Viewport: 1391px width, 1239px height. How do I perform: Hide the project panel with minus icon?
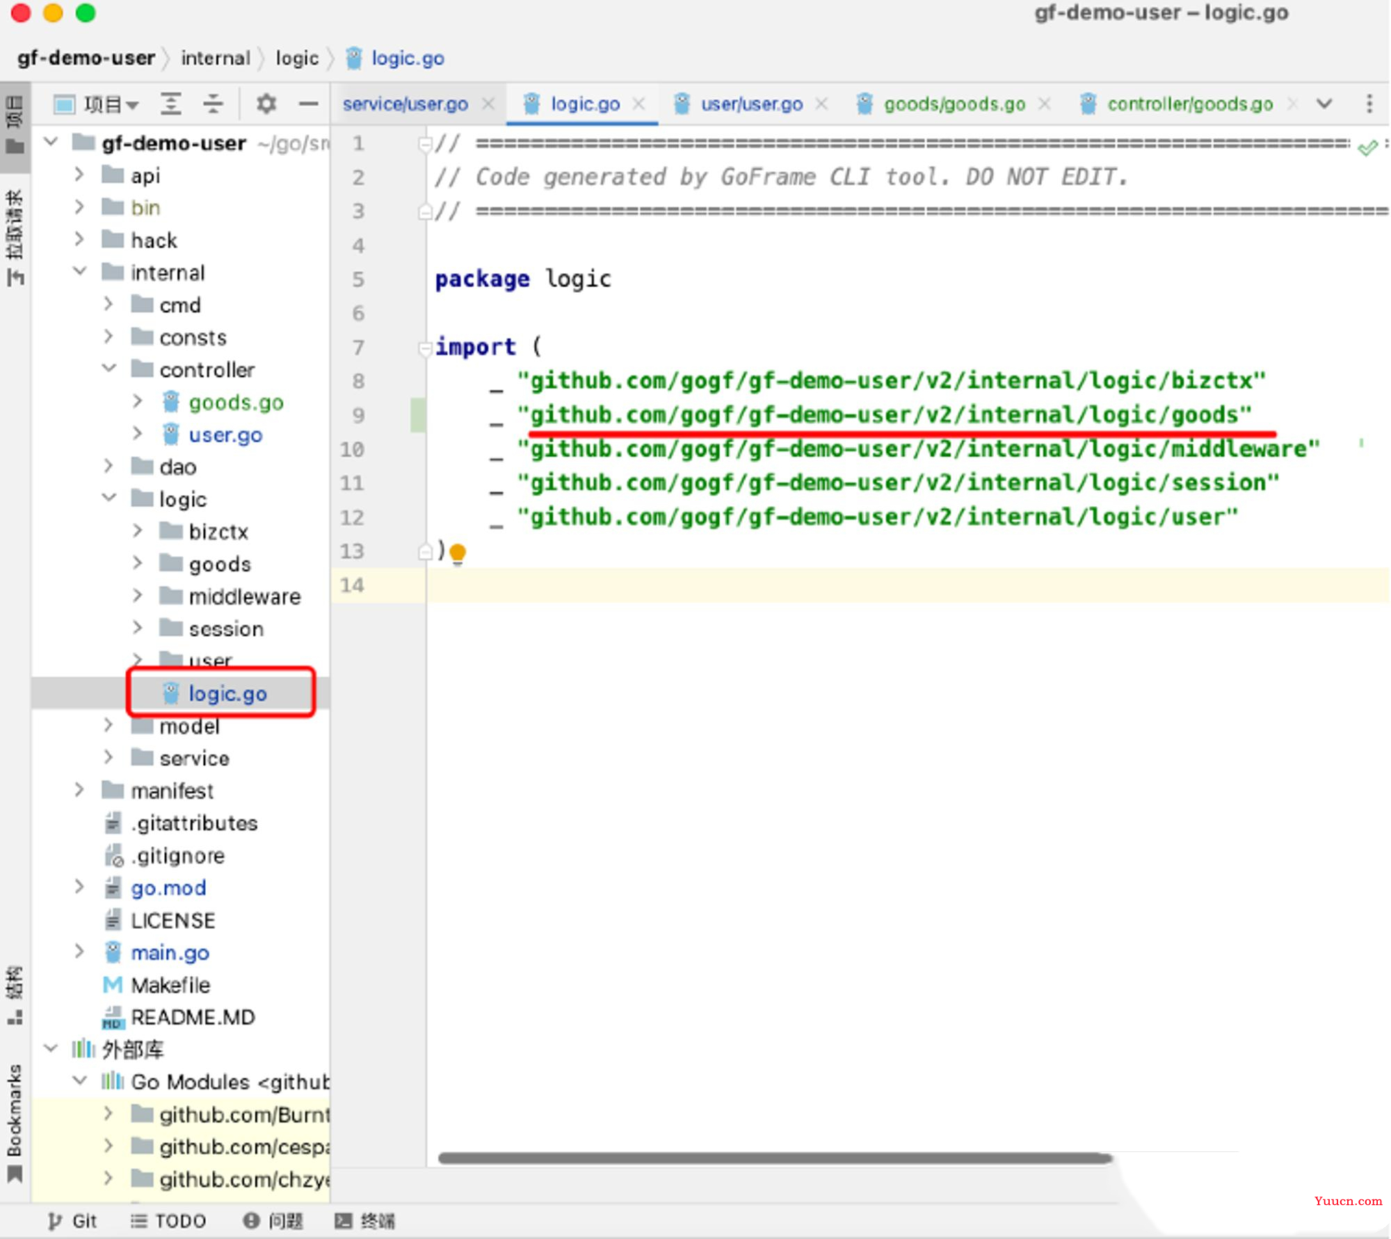(308, 104)
